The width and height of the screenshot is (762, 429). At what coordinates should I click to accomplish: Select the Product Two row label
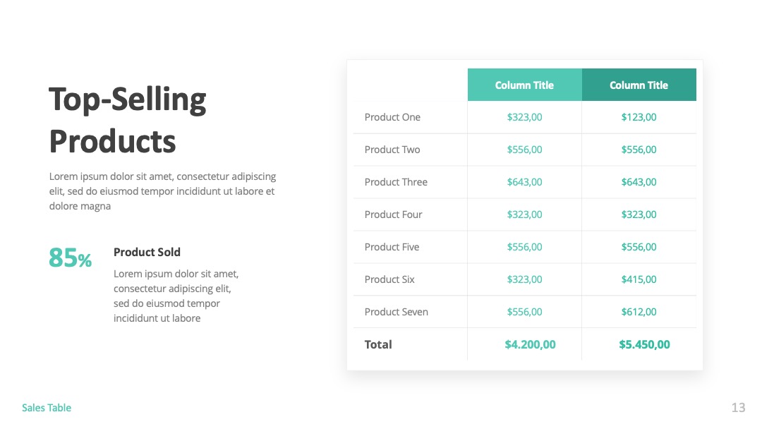coord(392,150)
